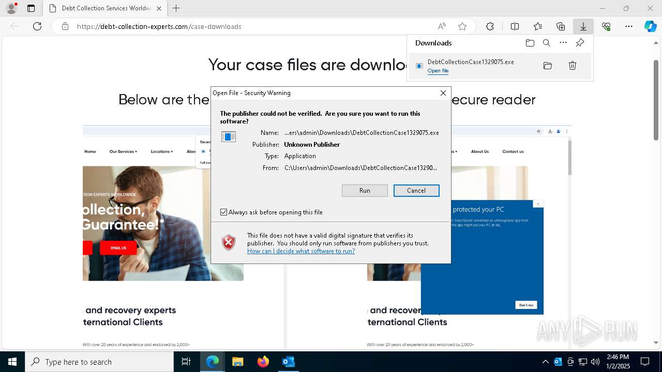662x372 pixels.
Task: Activate the Read aloud icon
Action: click(x=442, y=26)
